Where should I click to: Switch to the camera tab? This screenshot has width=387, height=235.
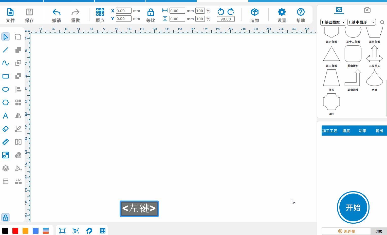tap(367, 10)
